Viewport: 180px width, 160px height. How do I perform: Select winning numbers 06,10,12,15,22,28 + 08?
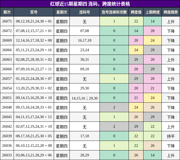click(34, 146)
